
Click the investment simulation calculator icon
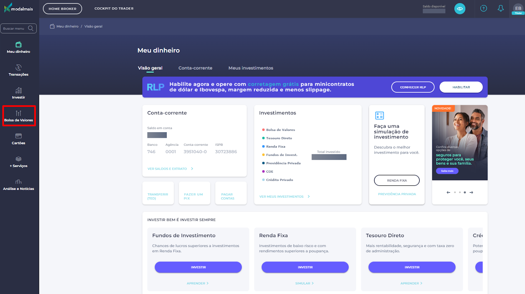(379, 115)
